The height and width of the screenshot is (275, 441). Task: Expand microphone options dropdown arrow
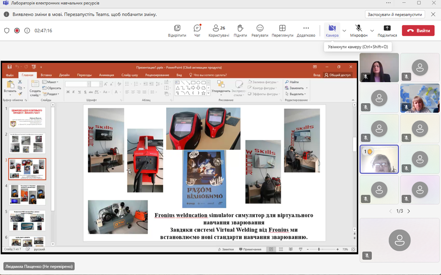[372, 31]
